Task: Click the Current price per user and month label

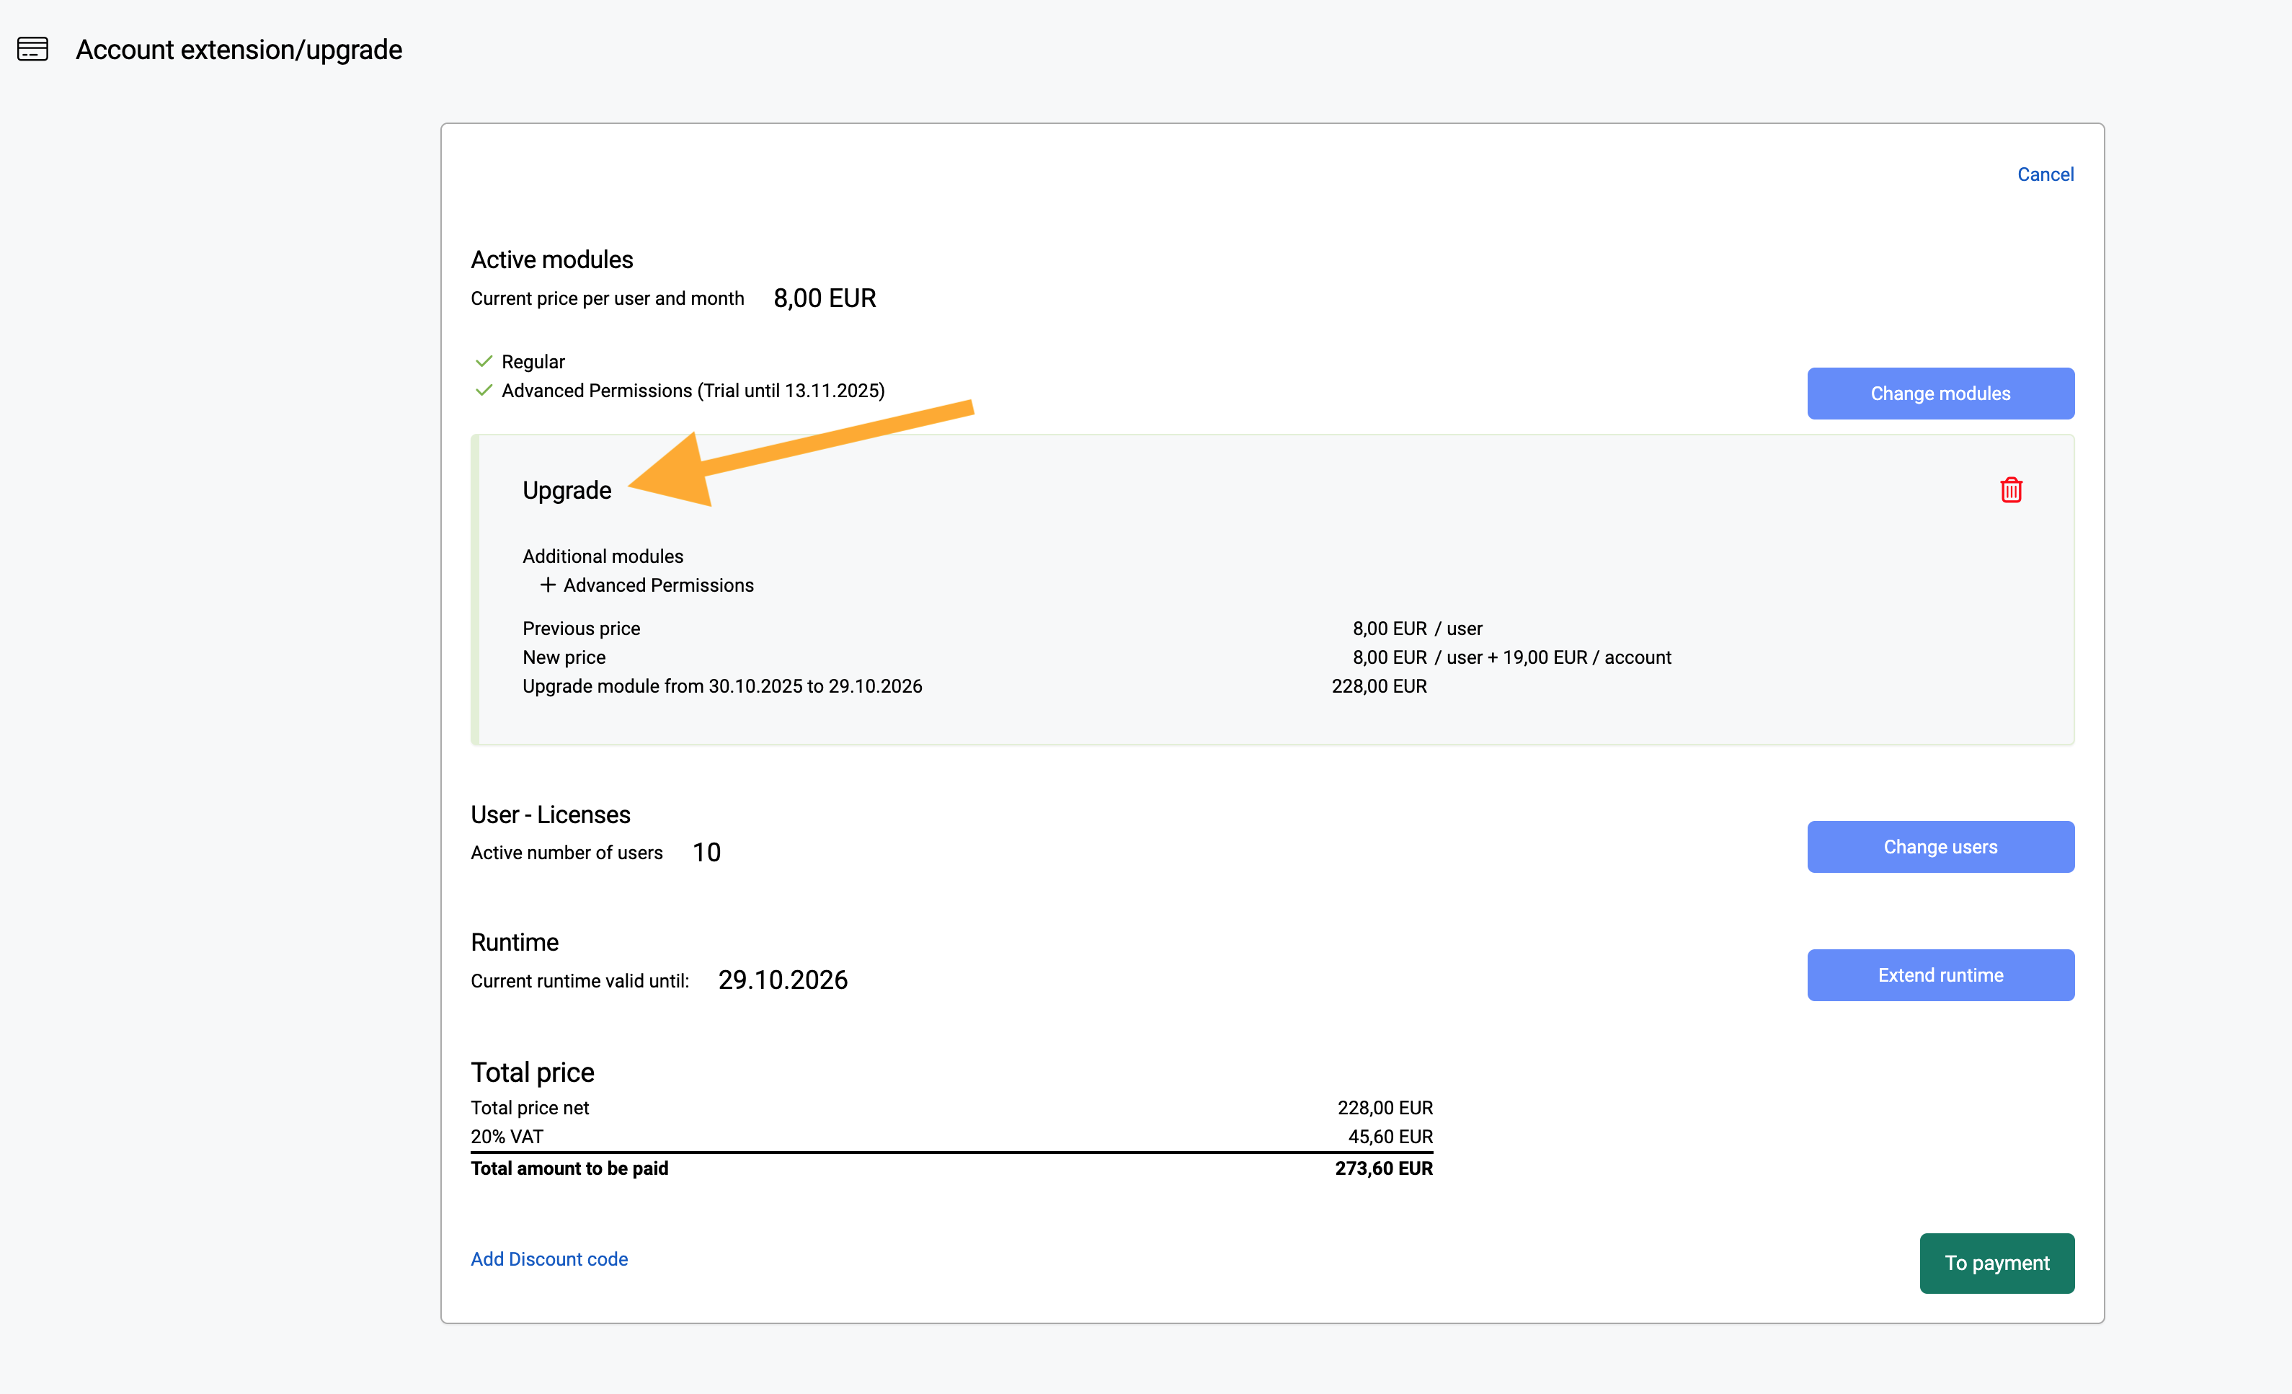Action: pos(608,298)
